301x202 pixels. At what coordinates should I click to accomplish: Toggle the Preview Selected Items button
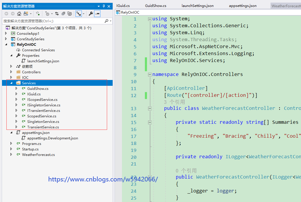pyautogui.click(x=97, y=14)
